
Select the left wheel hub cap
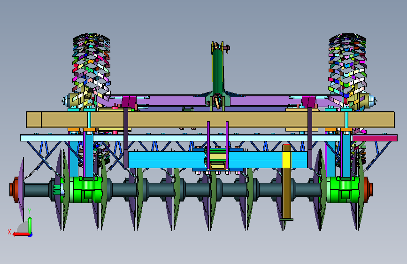coord(66,101)
